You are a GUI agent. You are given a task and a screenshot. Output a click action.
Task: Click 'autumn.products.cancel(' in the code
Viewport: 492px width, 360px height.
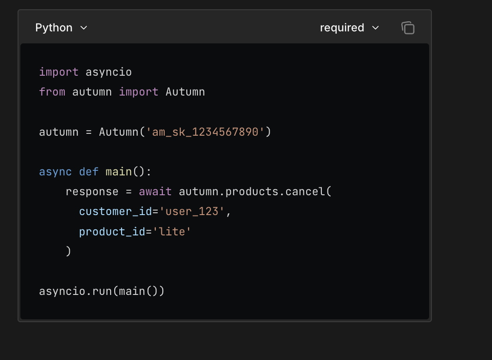pos(255,192)
